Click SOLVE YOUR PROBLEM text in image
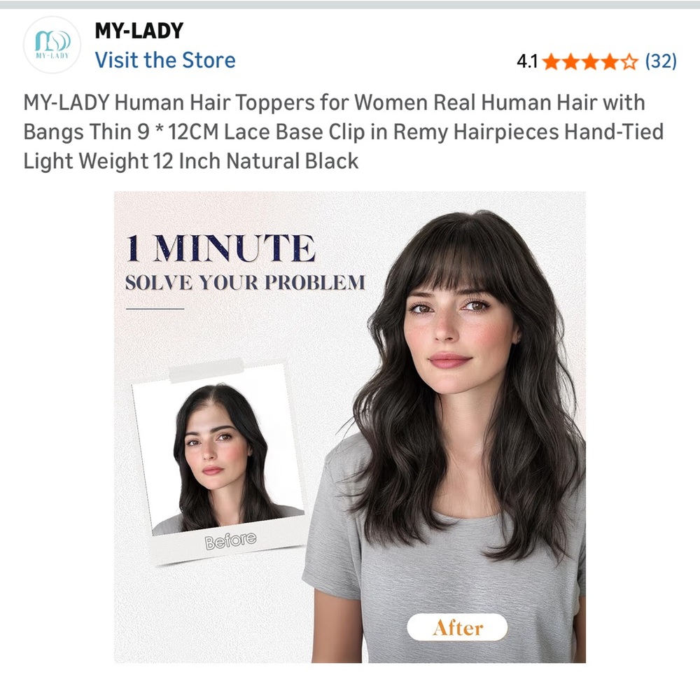700x700 pixels. point(245,283)
